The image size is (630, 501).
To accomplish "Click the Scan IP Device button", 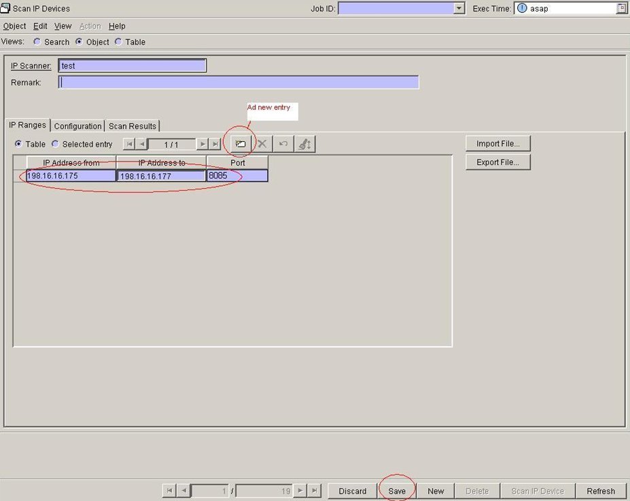I will click(x=538, y=491).
